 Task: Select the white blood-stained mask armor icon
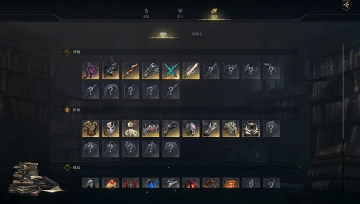[111, 129]
